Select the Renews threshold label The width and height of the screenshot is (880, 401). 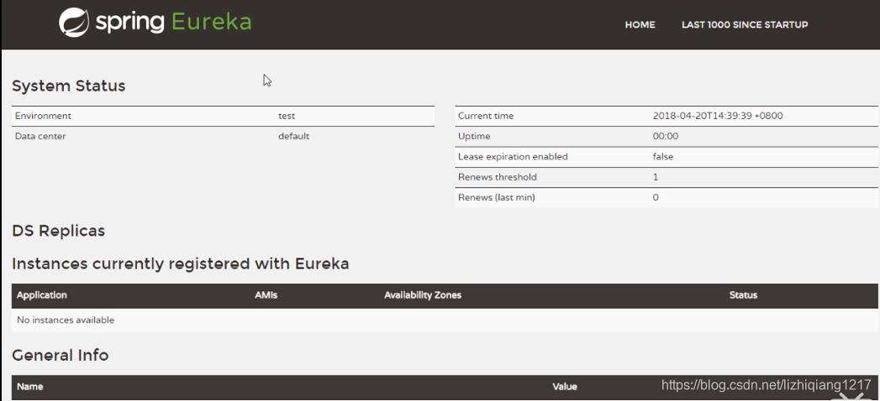point(498,177)
